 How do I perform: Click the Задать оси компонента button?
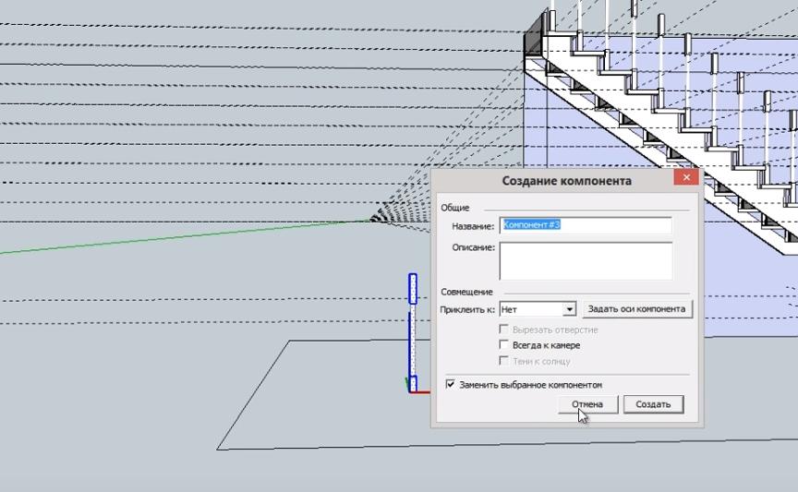pos(637,309)
